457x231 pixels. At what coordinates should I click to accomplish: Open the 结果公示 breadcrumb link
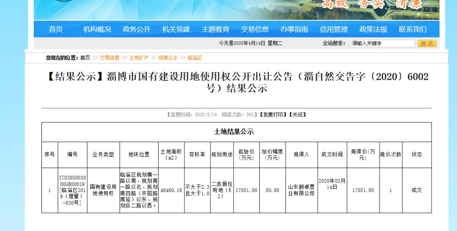click(168, 57)
